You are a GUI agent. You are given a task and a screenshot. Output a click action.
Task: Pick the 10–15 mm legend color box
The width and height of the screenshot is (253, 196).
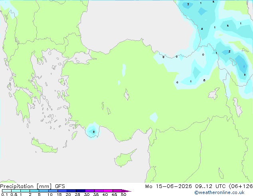[53, 191]
